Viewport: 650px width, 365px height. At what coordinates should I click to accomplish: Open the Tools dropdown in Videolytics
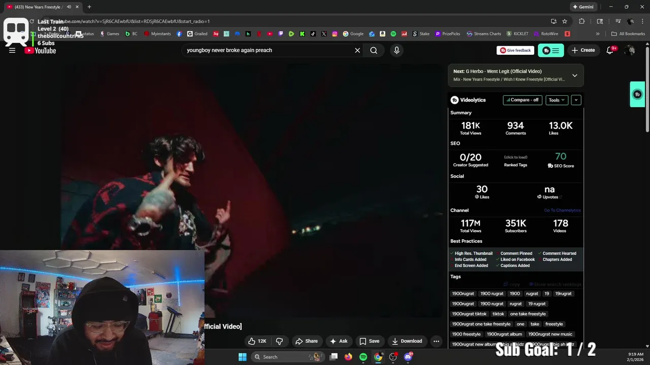coord(557,100)
